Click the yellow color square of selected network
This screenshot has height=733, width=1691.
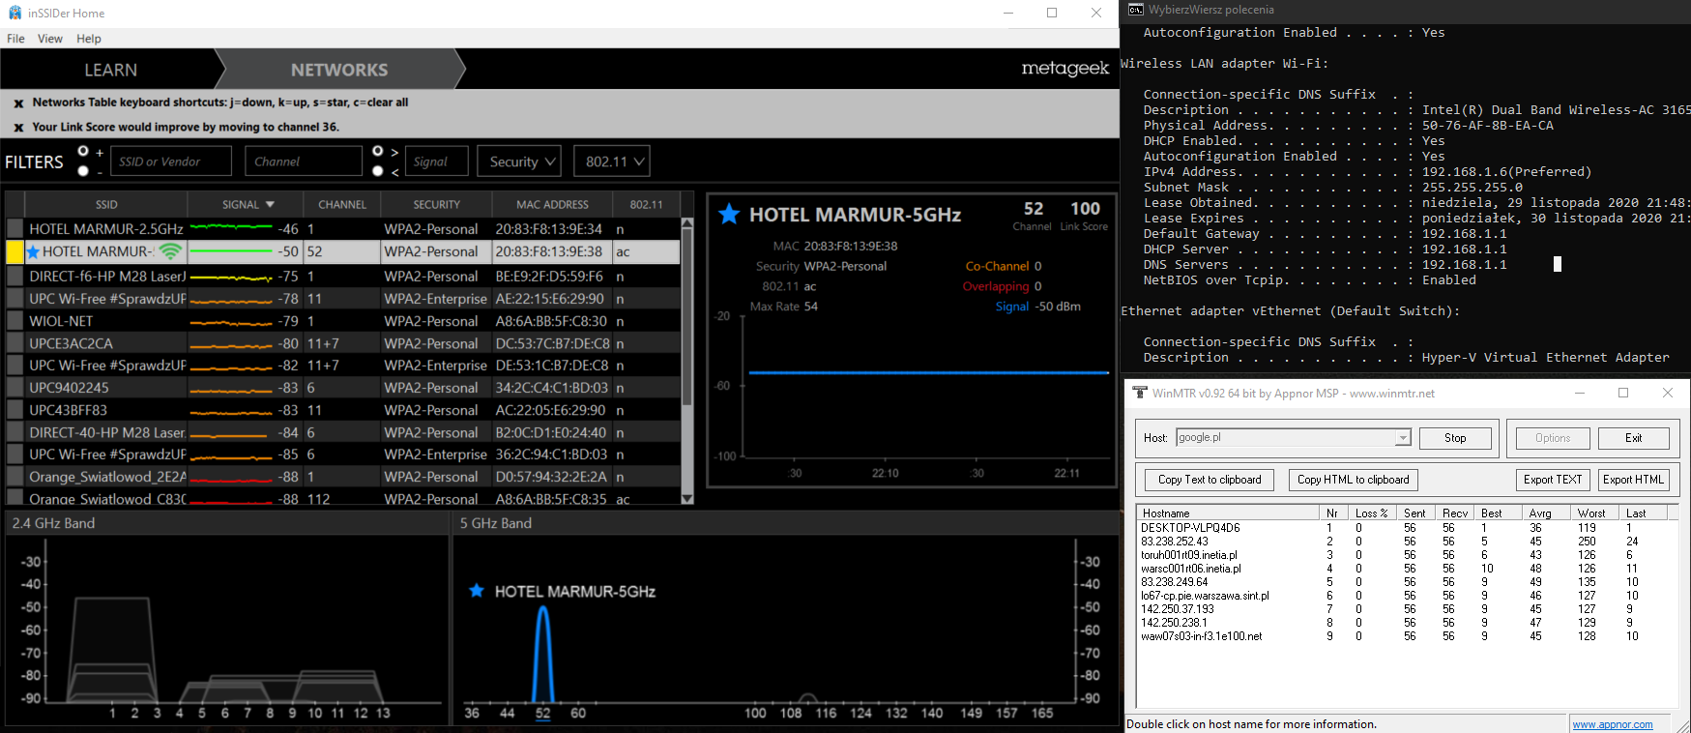pos(15,252)
